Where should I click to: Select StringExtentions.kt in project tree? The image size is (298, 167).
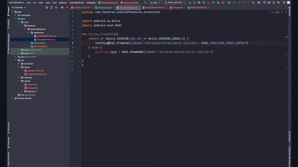(x=46, y=39)
